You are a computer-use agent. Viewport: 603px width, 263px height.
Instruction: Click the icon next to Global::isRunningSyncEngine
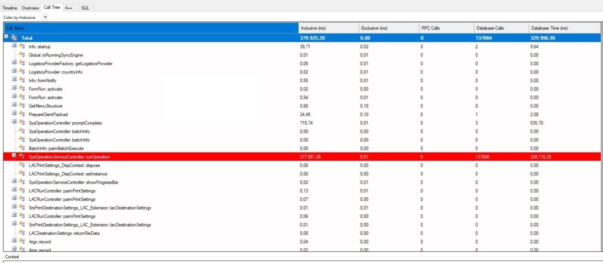point(22,55)
